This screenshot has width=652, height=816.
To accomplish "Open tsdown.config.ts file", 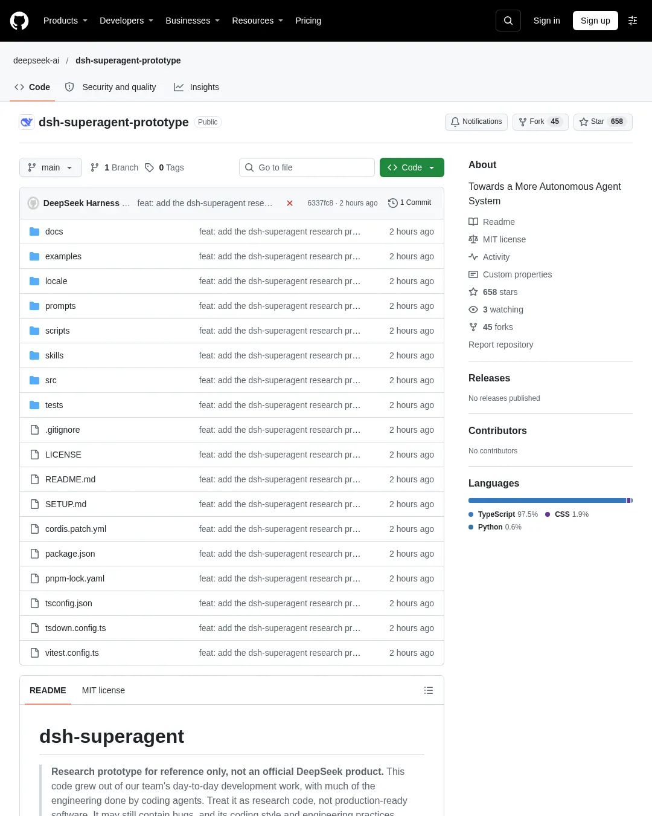I will pyautogui.click(x=75, y=628).
